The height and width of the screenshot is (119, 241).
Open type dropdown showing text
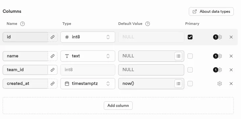pyautogui.click(x=88, y=56)
